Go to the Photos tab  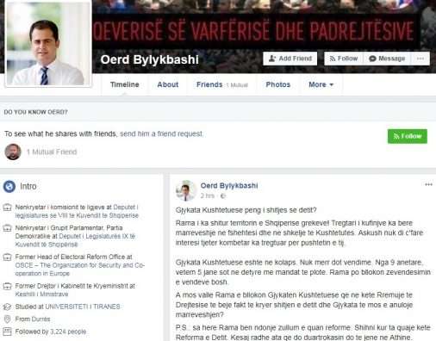[278, 84]
